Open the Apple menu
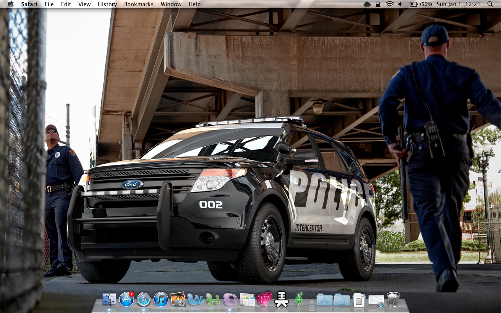Viewport: 501px width, 313px height. coord(11,4)
